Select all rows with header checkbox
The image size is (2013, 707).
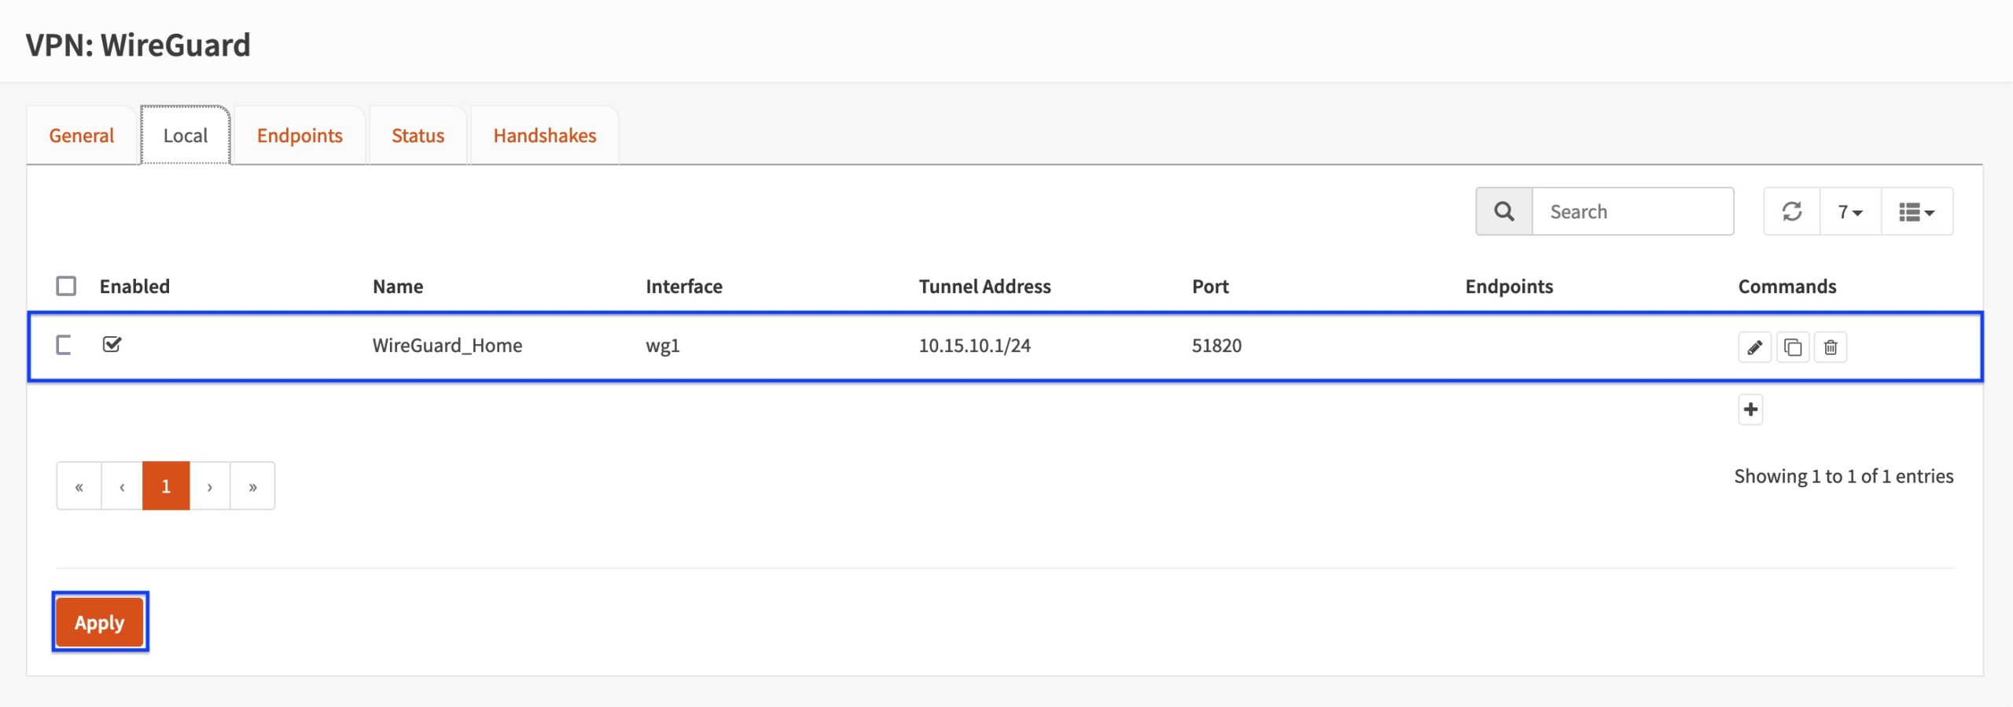66,286
